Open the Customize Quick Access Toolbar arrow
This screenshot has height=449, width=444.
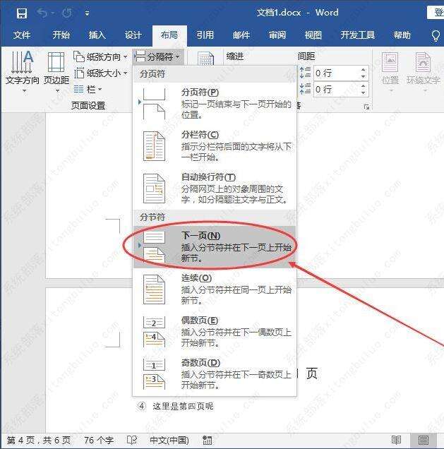click(87, 13)
